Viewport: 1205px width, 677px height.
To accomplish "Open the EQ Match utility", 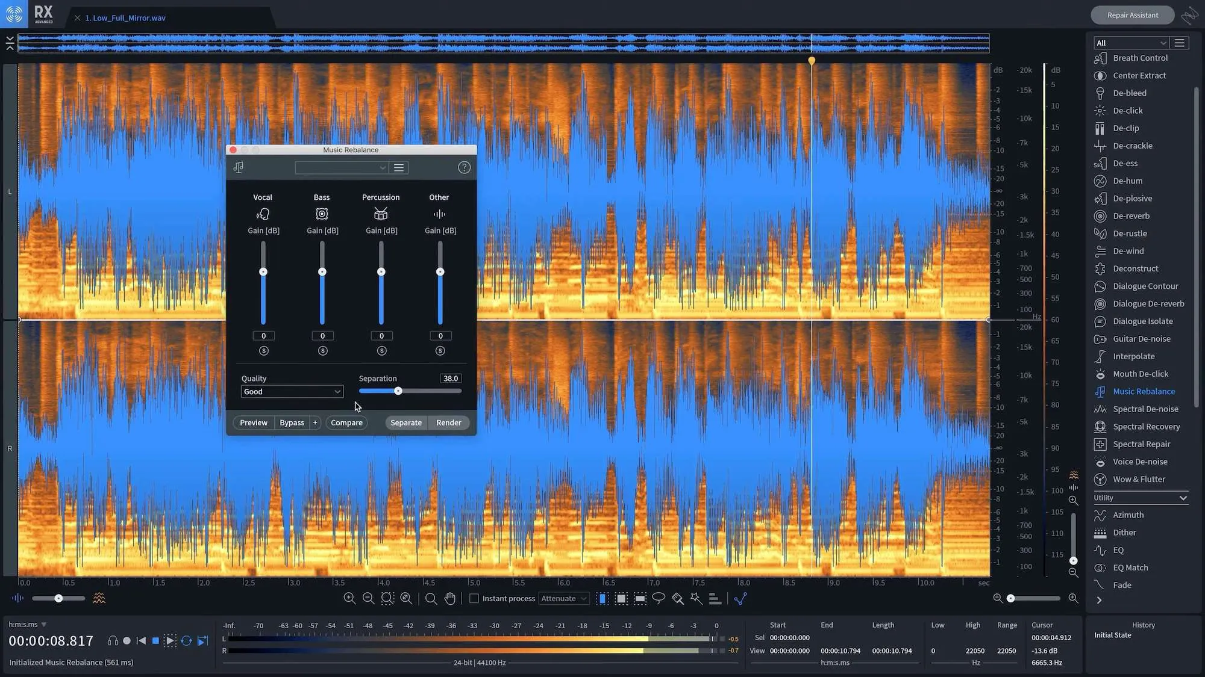I will point(1129,567).
